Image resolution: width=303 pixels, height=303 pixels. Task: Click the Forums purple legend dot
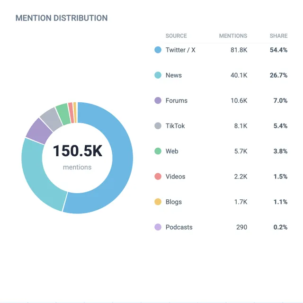point(158,100)
